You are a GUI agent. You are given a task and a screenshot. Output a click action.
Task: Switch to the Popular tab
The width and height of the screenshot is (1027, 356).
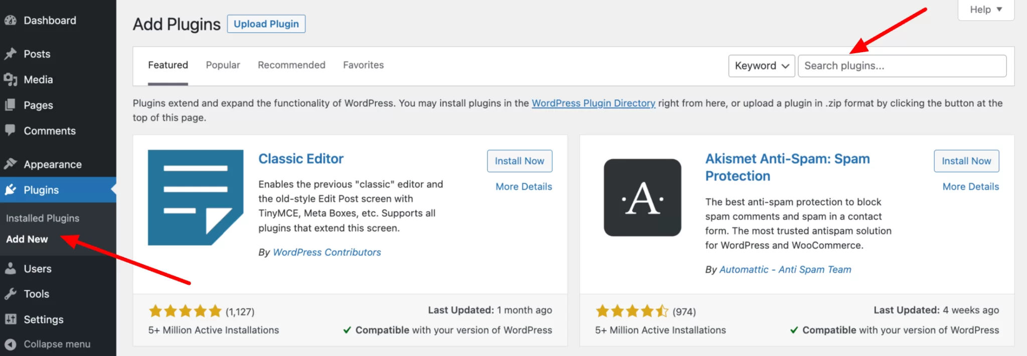[223, 65]
